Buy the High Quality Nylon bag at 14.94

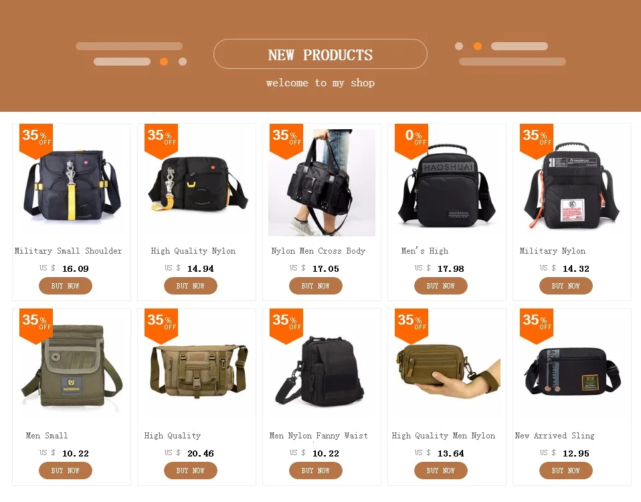191,286
